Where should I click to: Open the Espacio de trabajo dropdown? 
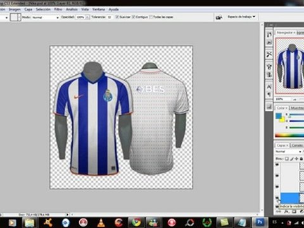241,16
